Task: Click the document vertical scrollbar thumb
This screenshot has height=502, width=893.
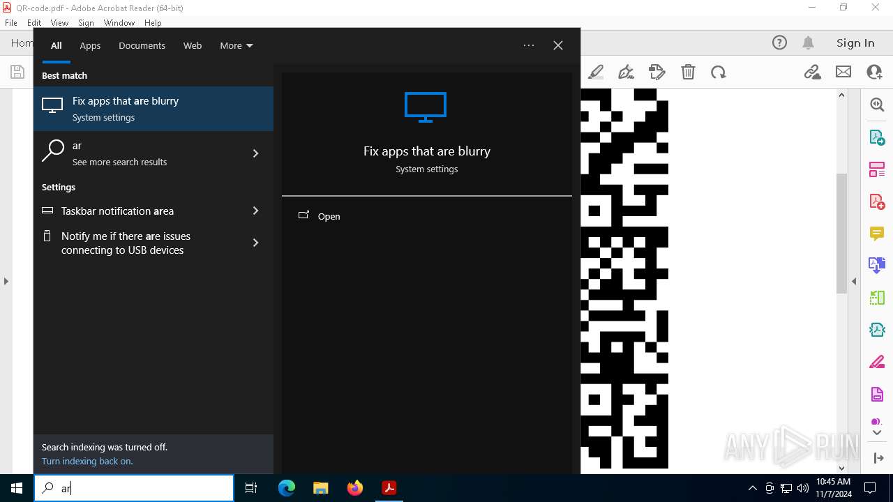Action: [841, 233]
